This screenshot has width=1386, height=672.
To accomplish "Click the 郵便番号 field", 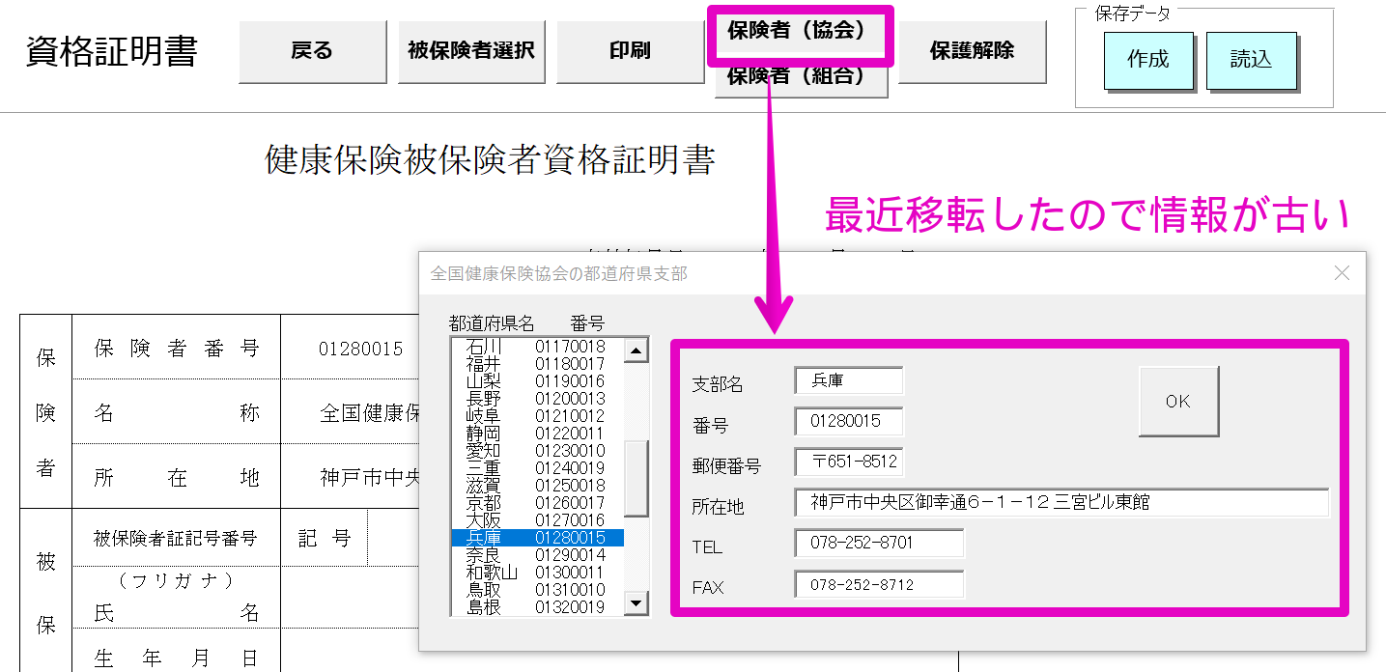I will click(849, 462).
